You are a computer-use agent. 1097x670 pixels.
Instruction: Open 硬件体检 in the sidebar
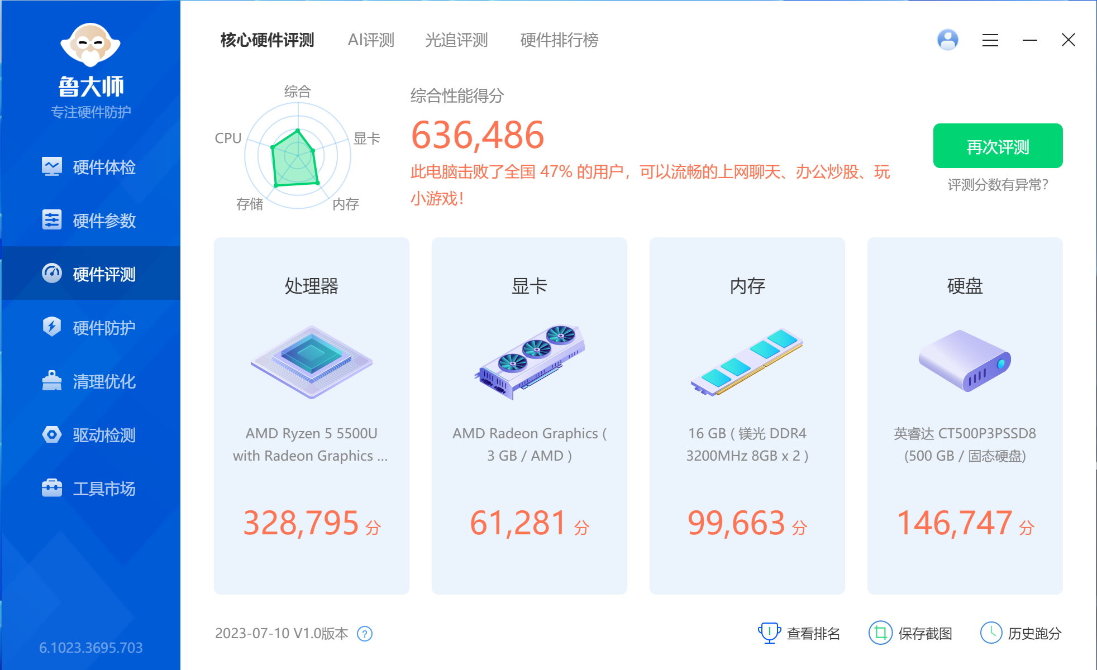[90, 166]
